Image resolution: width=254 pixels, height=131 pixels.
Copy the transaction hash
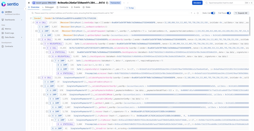click(x=107, y=3)
